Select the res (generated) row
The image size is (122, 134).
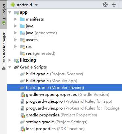pos(41,53)
